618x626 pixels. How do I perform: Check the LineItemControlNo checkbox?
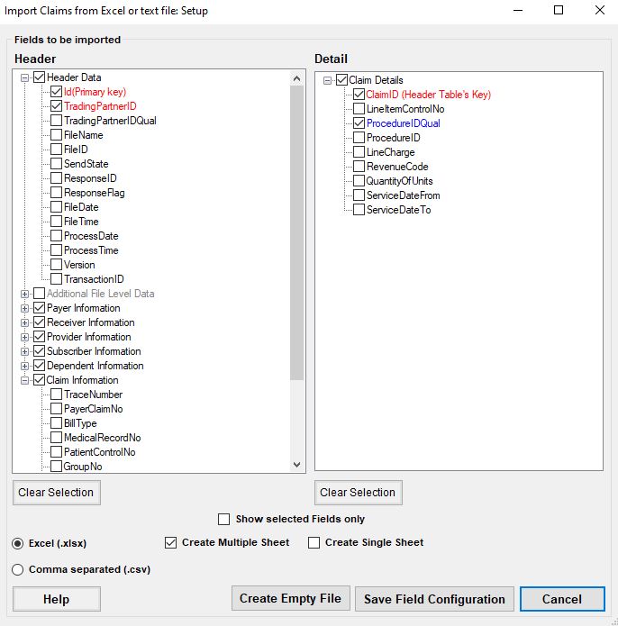359,109
